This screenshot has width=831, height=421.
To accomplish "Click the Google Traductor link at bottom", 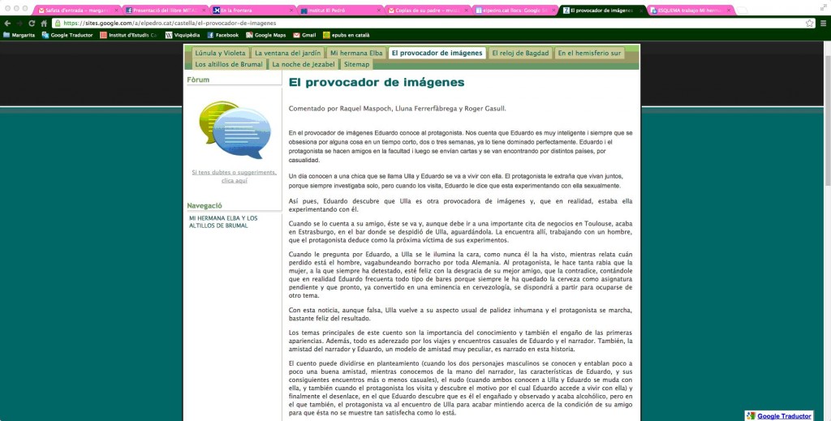I will pyautogui.click(x=784, y=415).
